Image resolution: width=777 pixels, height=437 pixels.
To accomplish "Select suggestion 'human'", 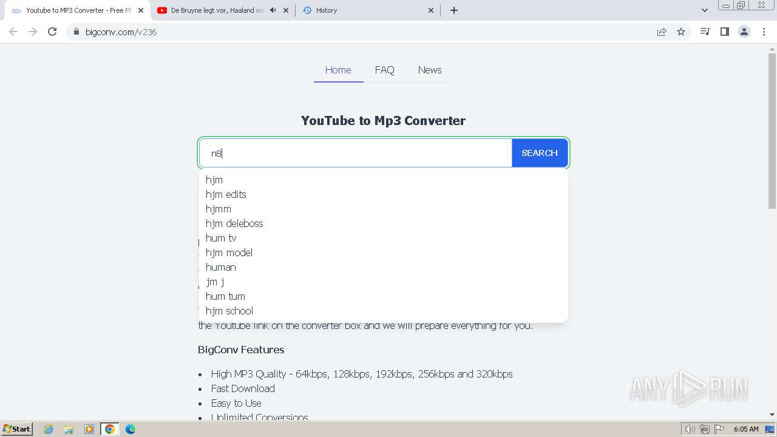I will click(x=384, y=267).
